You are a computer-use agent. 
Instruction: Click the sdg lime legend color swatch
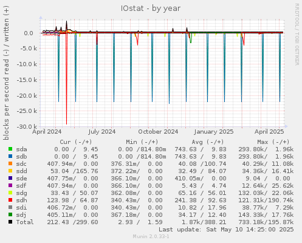click(x=10, y=193)
